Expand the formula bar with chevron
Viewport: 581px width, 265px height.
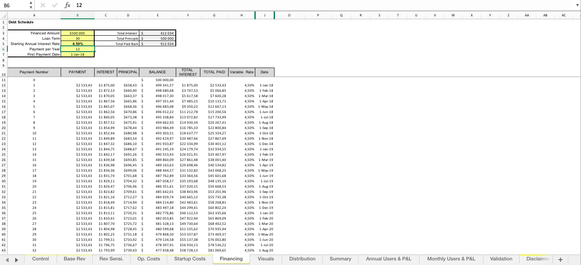[577, 5]
